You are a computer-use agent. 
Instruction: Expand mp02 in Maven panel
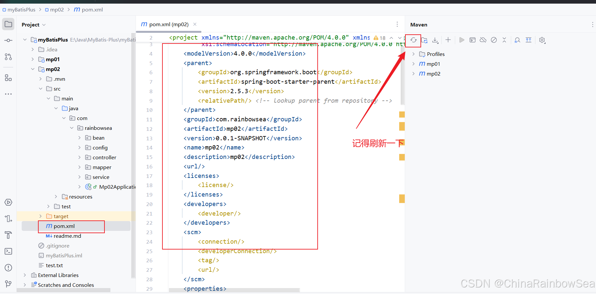click(414, 74)
